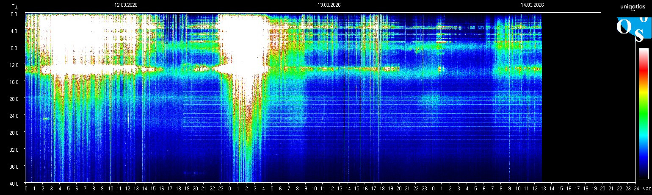Click the final hour tick label "24"
Screen dimensions: 652x195
[x=636, y=188]
